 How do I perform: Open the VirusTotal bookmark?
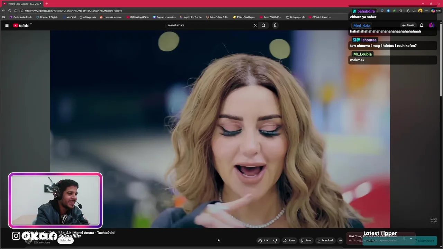click(69, 17)
